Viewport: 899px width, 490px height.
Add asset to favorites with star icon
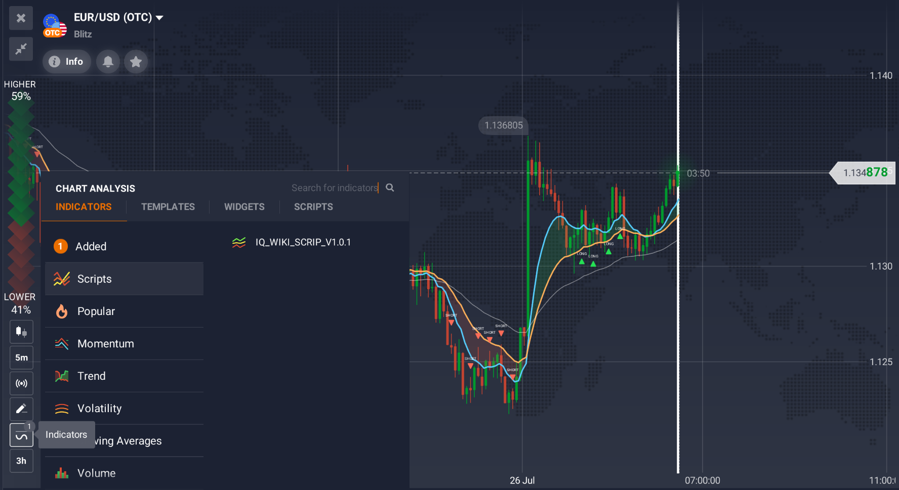tap(136, 62)
